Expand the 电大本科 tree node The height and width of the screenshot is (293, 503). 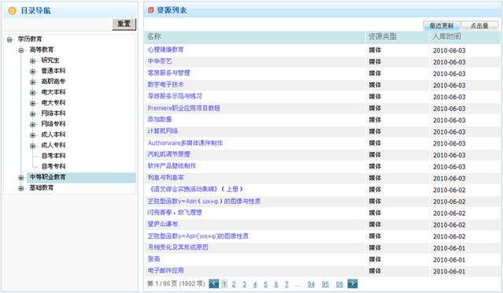coord(33,92)
